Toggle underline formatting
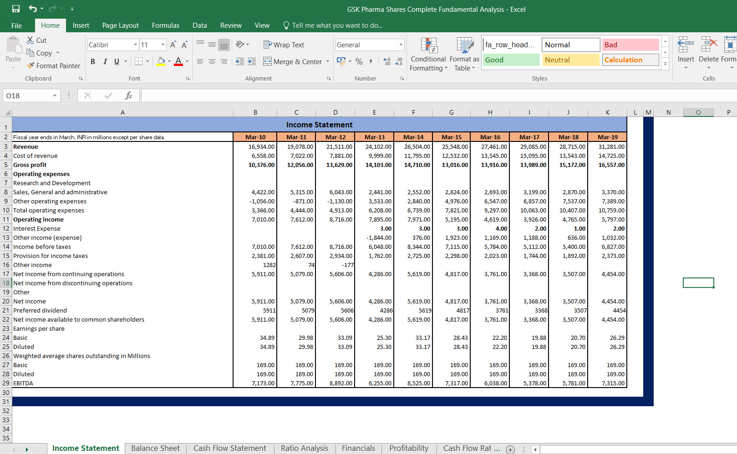The width and height of the screenshot is (737, 454). click(x=117, y=61)
